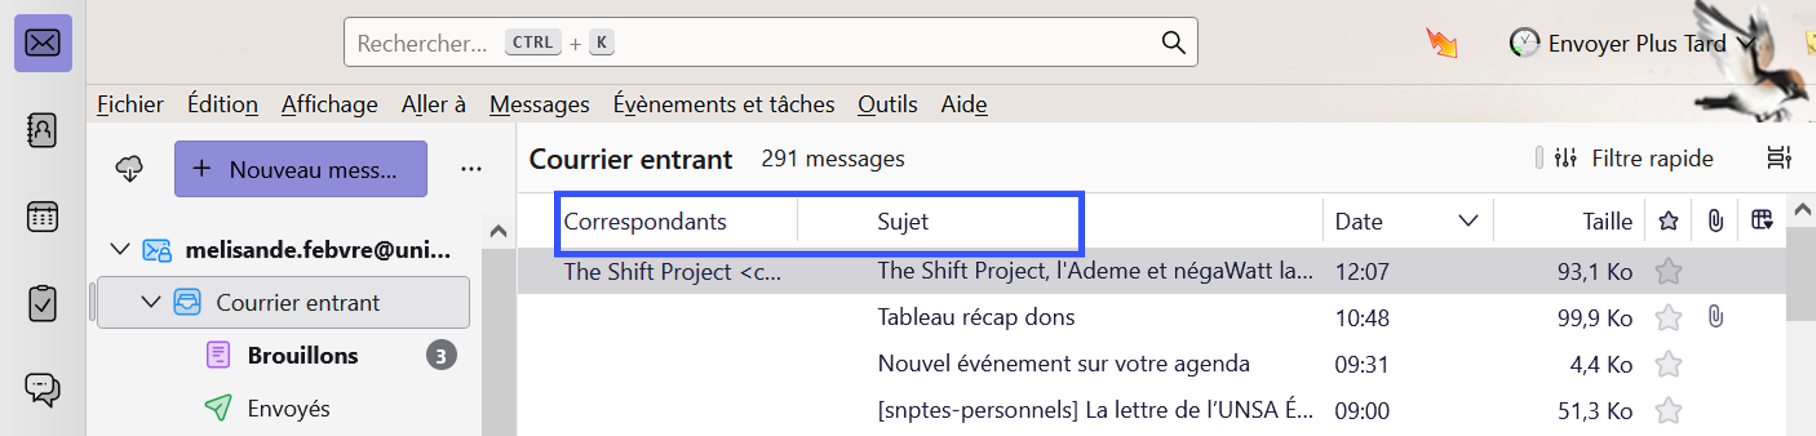
Task: Open the Address Book space icon
Action: click(42, 131)
